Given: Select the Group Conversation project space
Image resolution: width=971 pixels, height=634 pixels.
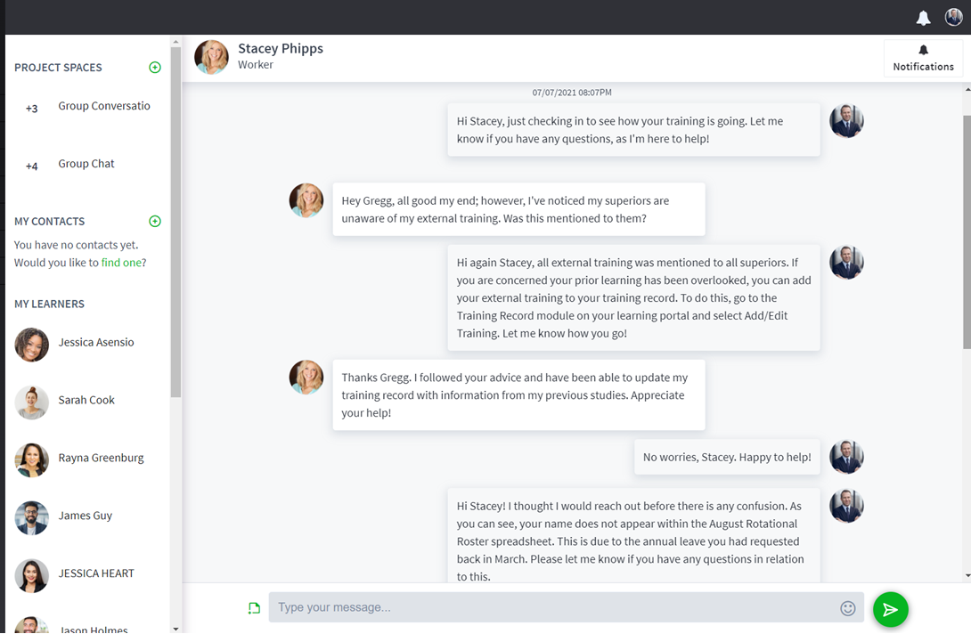Looking at the screenshot, I should pos(104,105).
